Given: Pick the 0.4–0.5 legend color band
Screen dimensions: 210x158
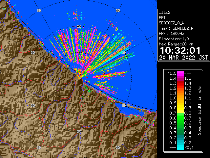Looking at the screenshot, I should coord(180,128).
